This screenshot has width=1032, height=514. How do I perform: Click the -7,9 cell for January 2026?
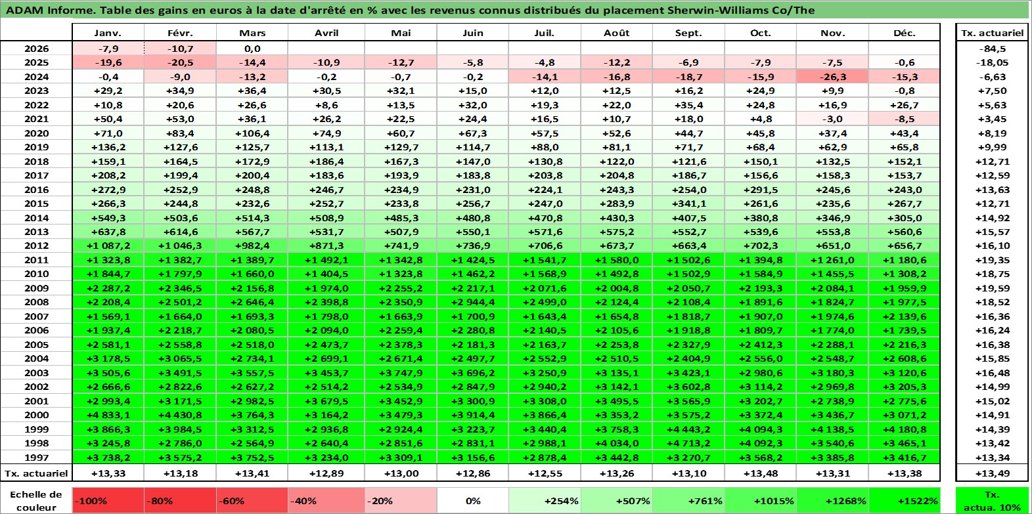[x=108, y=49]
